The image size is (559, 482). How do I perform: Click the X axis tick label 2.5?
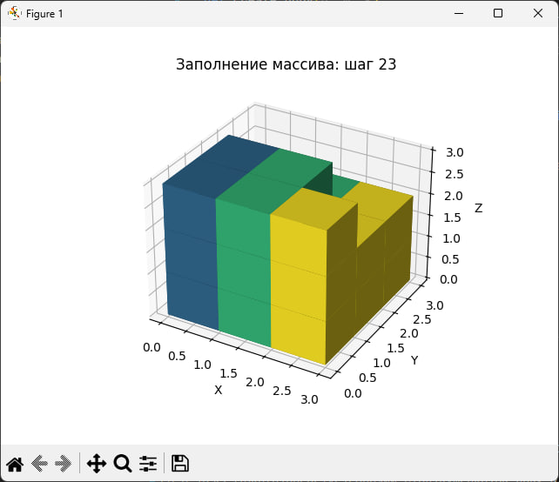pyautogui.click(x=282, y=392)
